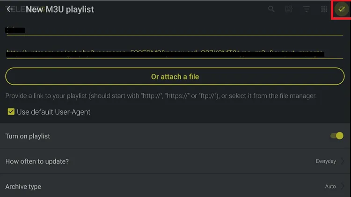The height and width of the screenshot is (197, 351).
Task: Confirm playlist with the checkmark icon
Action: coord(341,9)
